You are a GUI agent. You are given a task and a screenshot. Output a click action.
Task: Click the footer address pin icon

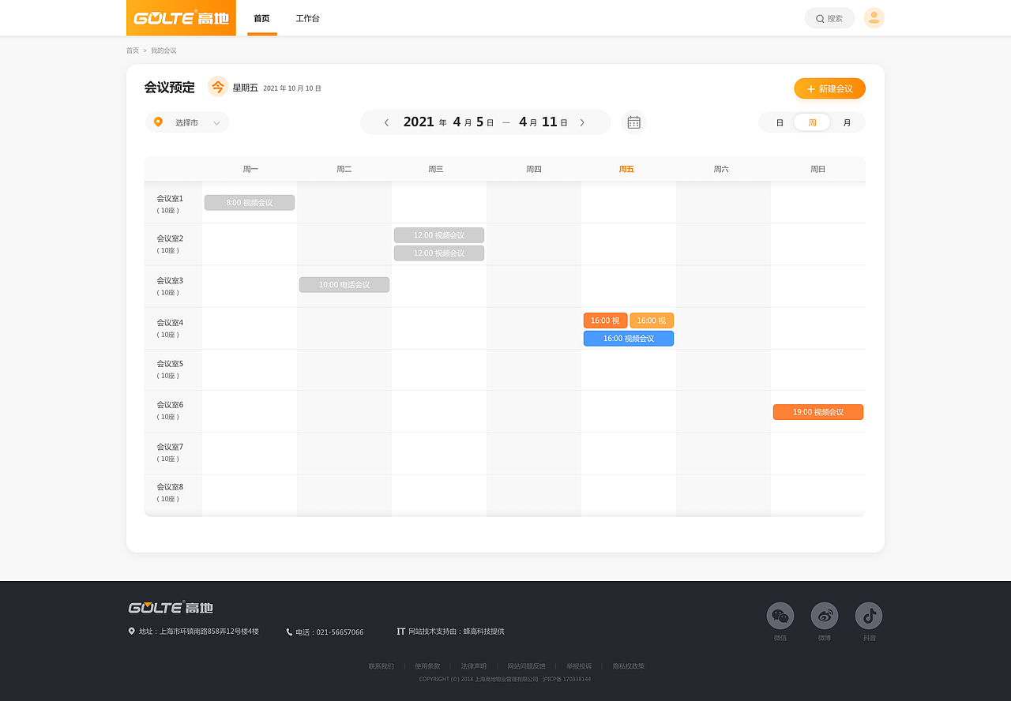pyautogui.click(x=131, y=632)
